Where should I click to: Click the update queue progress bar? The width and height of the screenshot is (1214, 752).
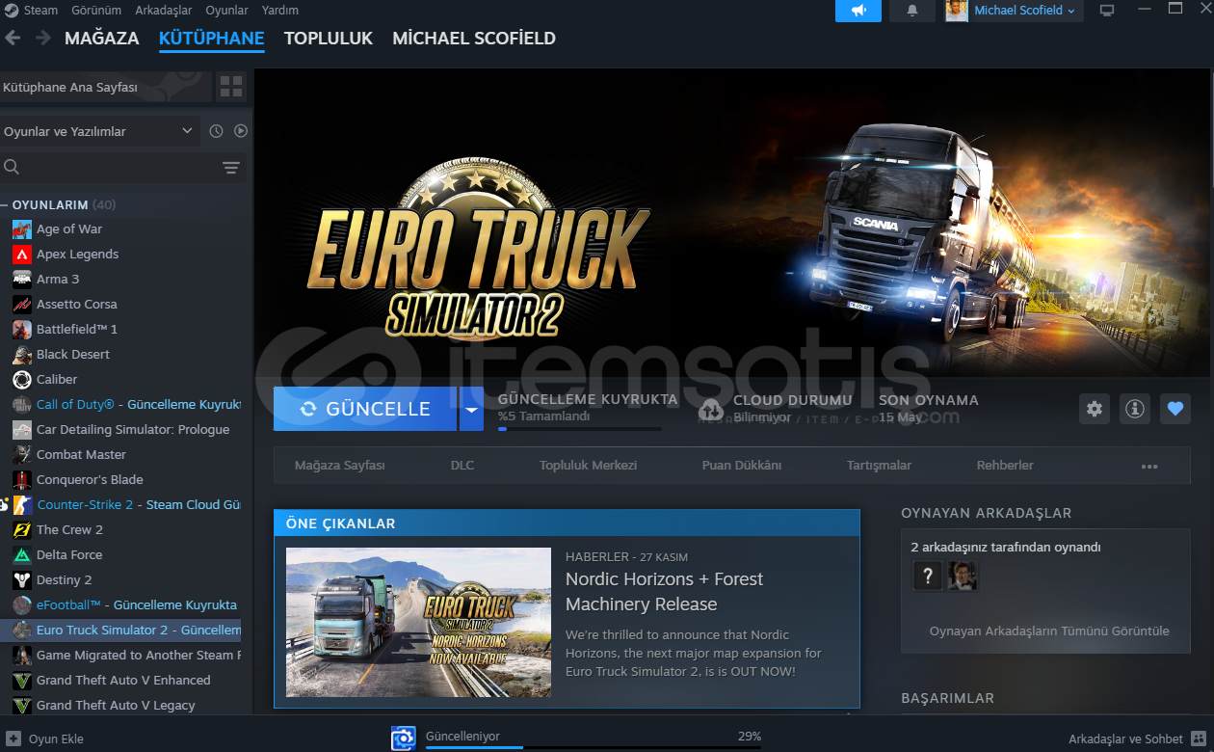579,428
